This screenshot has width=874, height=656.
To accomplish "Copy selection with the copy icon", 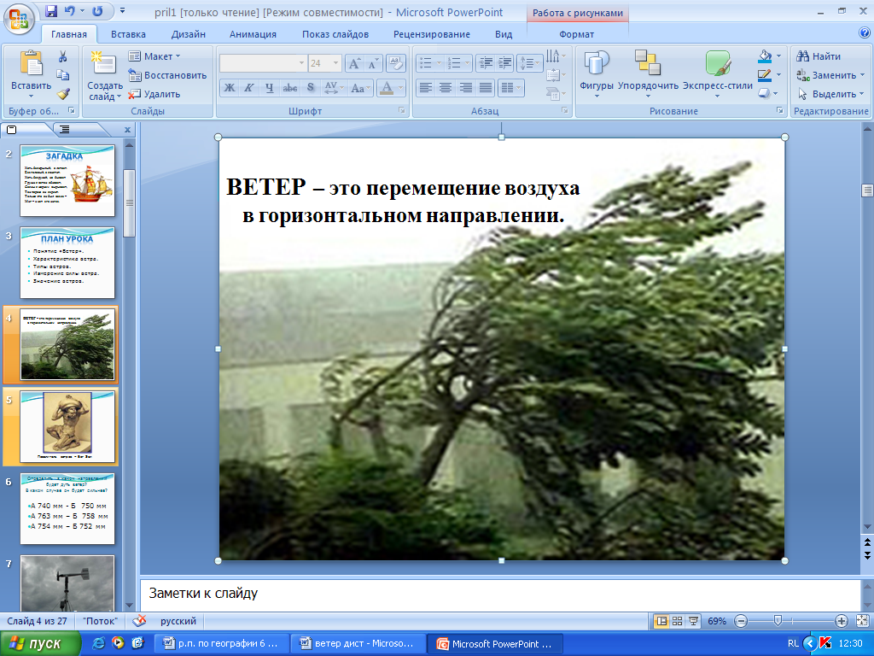I will pyautogui.click(x=62, y=75).
